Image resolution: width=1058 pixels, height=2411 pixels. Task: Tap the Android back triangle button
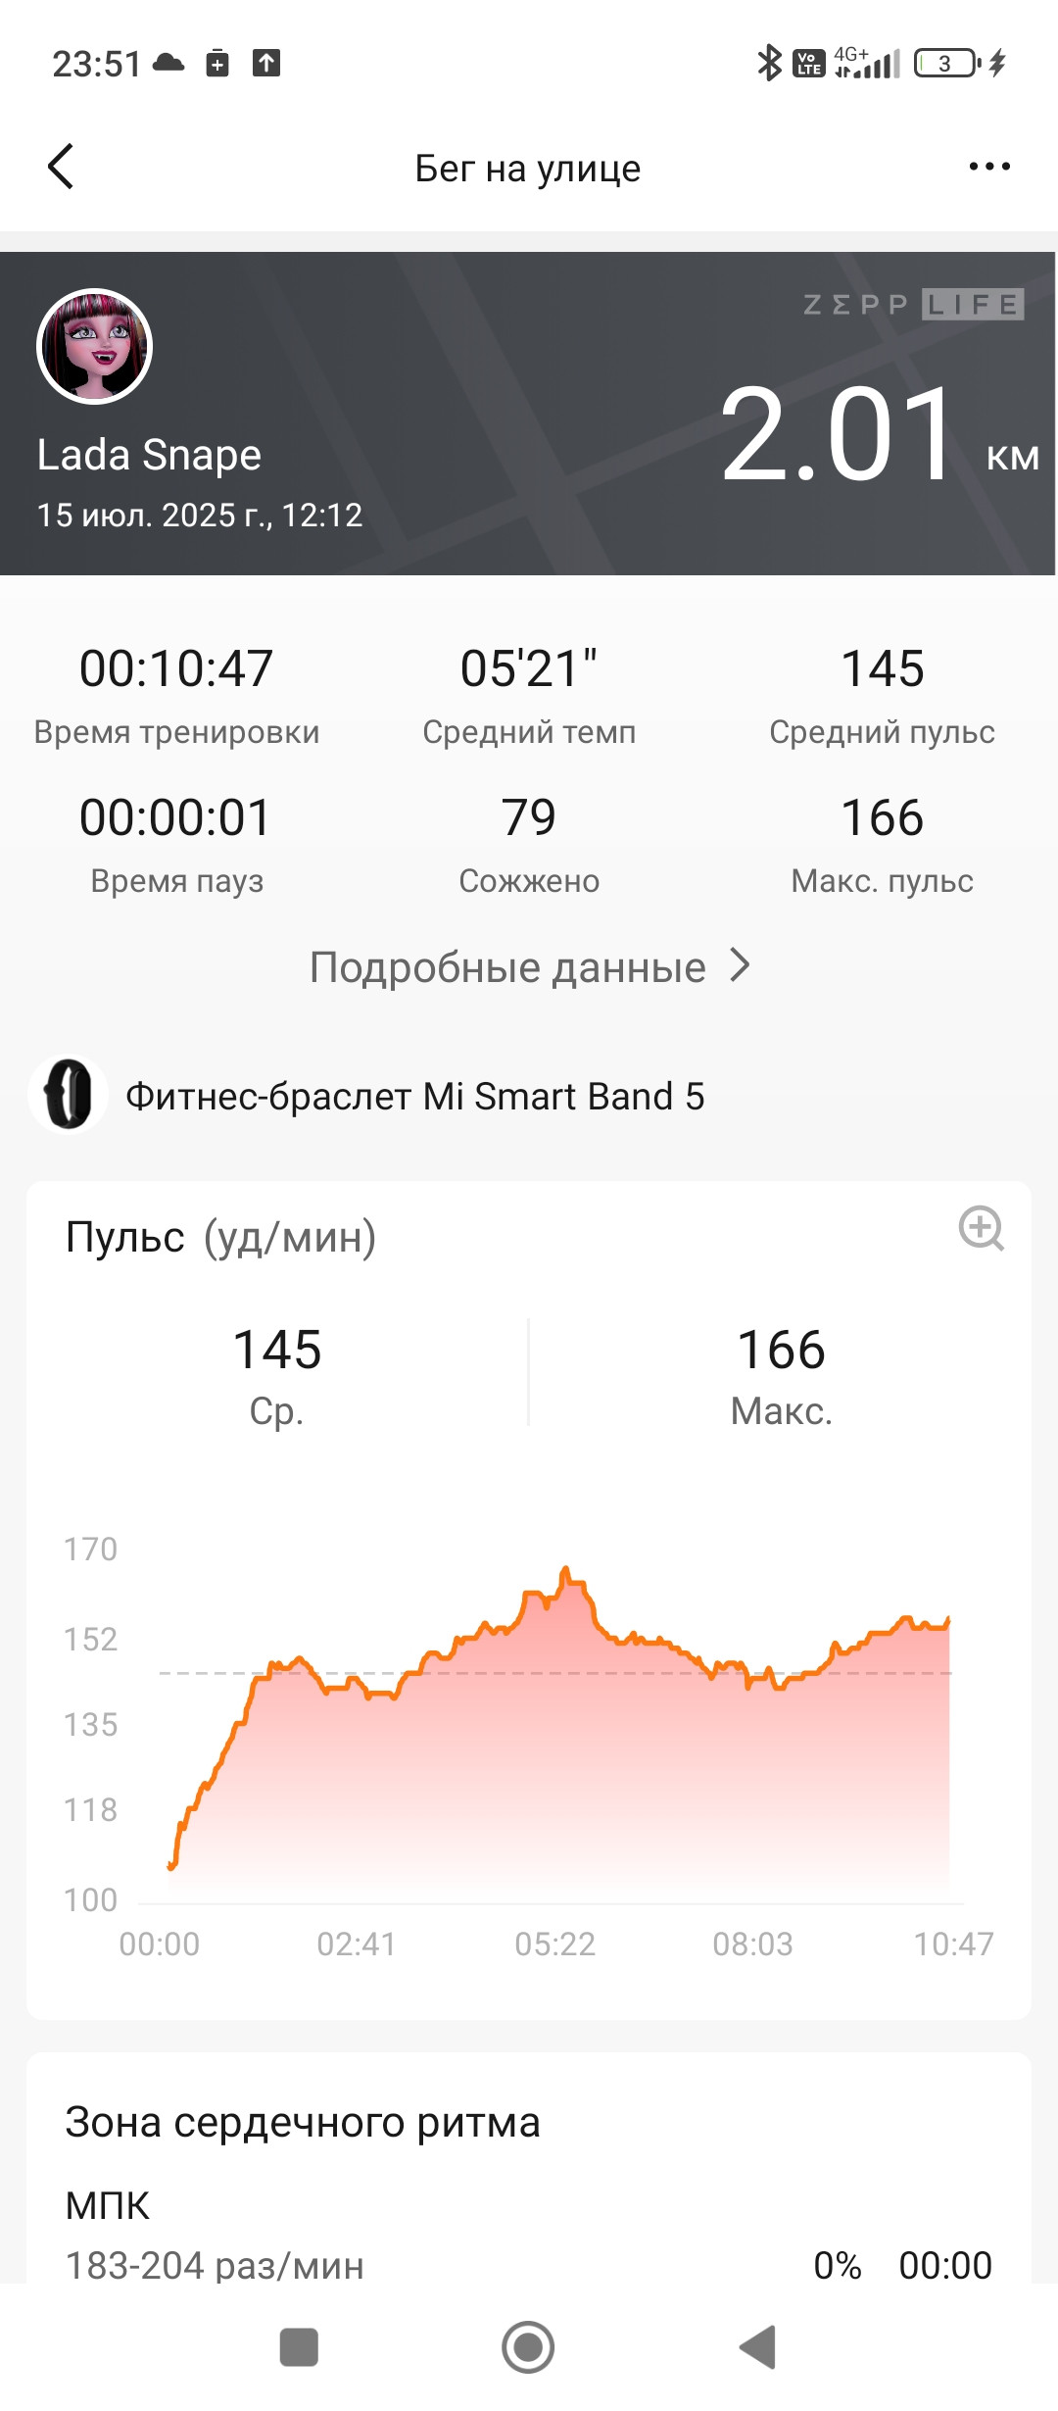(x=757, y=2347)
